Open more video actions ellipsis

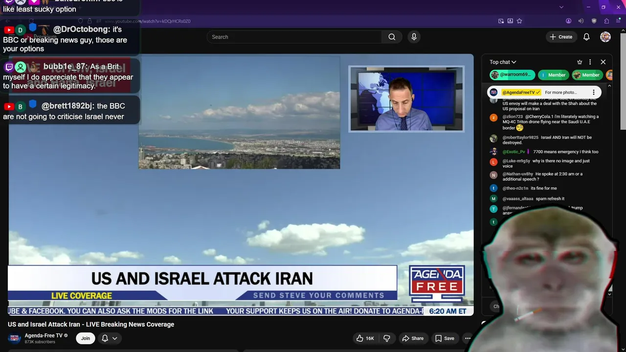point(468,338)
